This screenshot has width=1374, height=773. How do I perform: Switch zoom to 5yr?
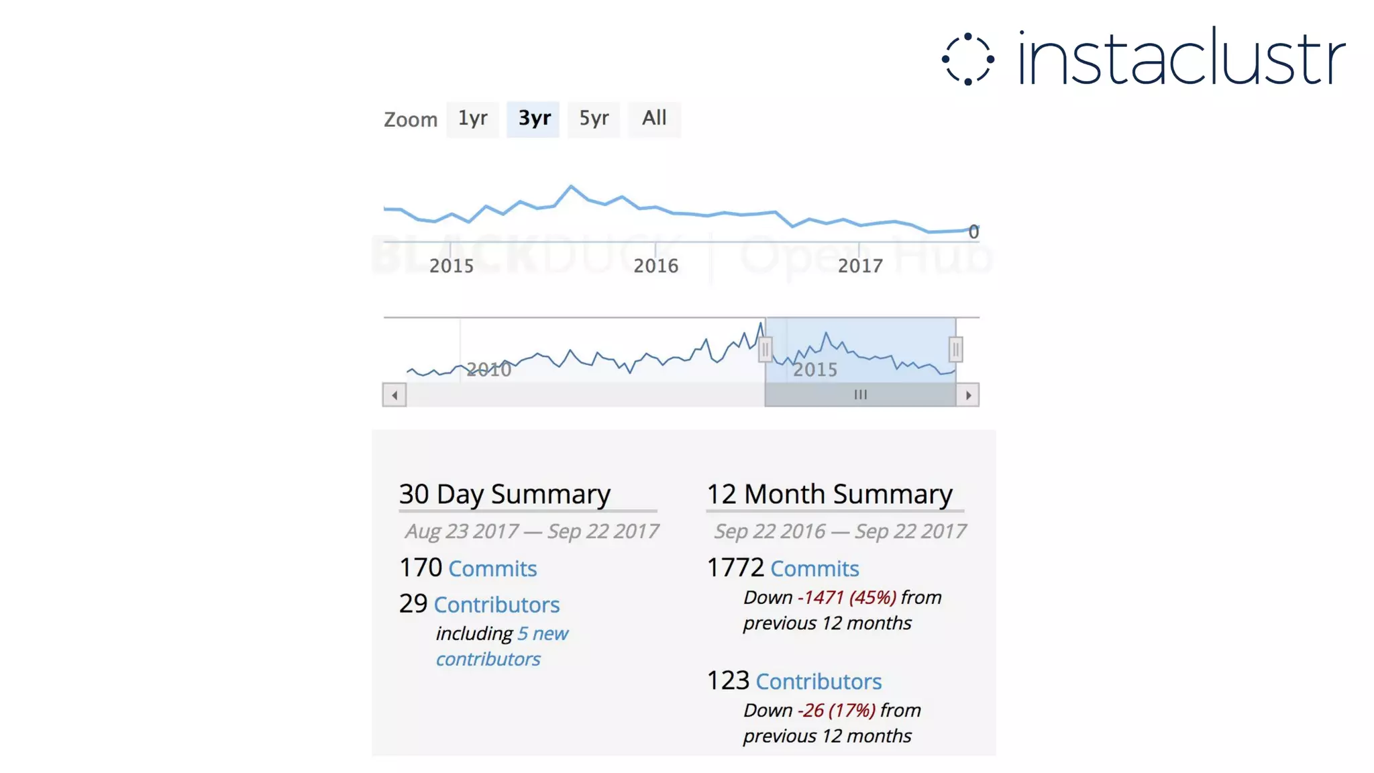(594, 119)
